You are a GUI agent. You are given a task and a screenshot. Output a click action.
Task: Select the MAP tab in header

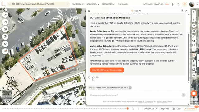167,4
